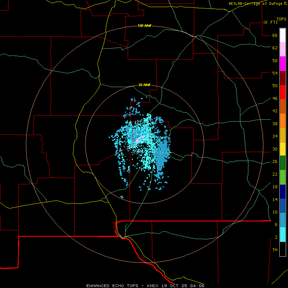Screen dimensions: 288x288
Task: Click the '30' scale value
Action: tap(275, 149)
